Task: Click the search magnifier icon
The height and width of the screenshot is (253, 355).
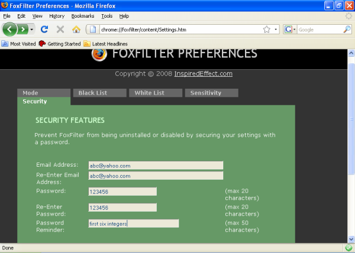Action: (347, 30)
